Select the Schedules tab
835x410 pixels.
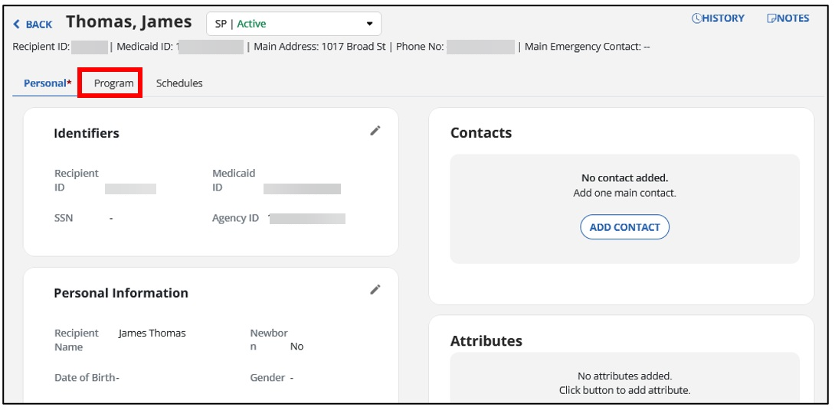pos(179,83)
